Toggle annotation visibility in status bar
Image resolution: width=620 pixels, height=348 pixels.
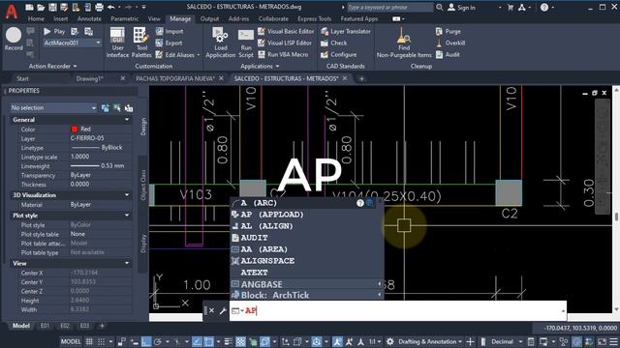(337, 341)
